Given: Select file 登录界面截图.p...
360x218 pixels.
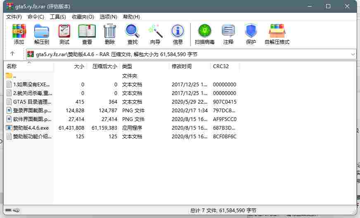Looking at the screenshot, I should (32, 111).
